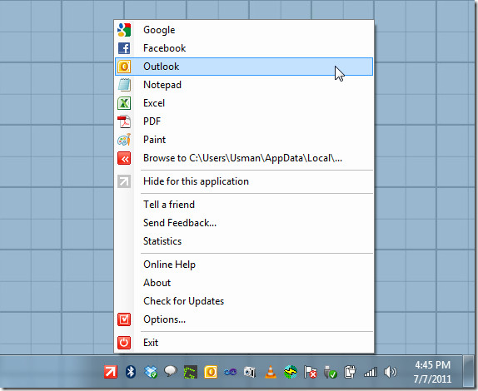Run Check for Updates

(244, 301)
